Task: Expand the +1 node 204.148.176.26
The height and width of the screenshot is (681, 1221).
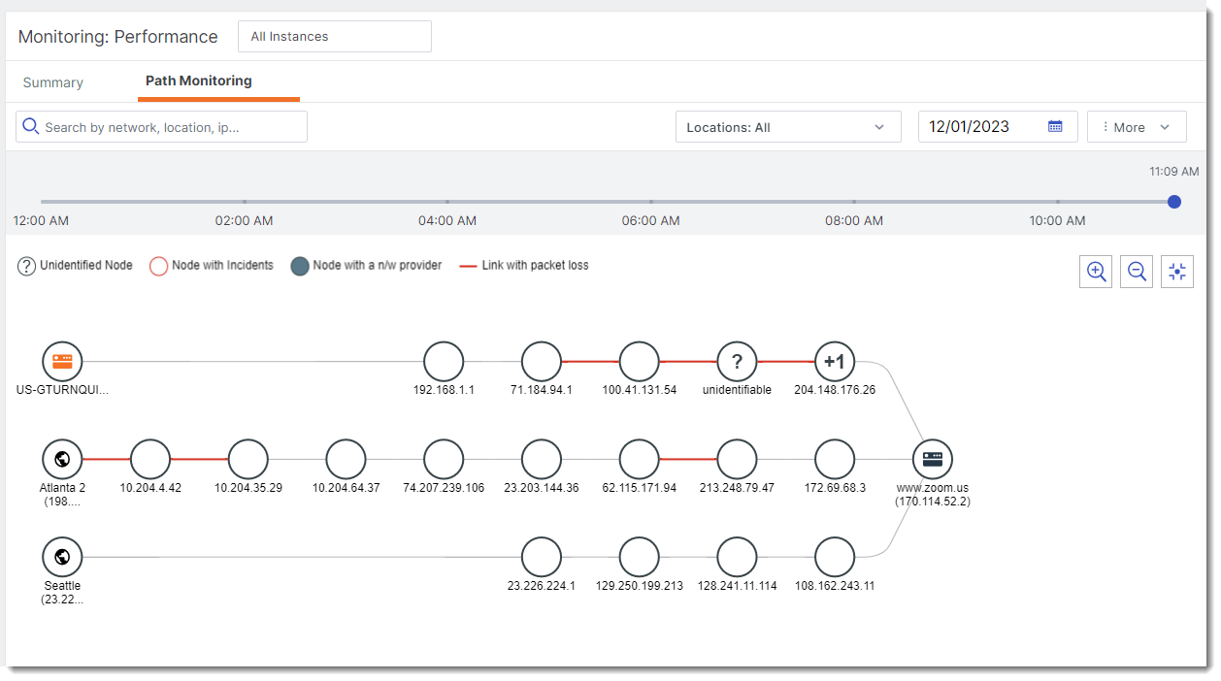Action: (x=835, y=362)
